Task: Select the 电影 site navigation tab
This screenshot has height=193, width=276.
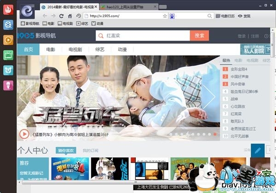Action: click(51, 49)
